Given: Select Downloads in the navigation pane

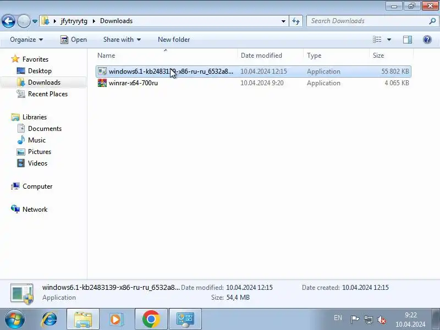Looking at the screenshot, I should pyautogui.click(x=44, y=82).
